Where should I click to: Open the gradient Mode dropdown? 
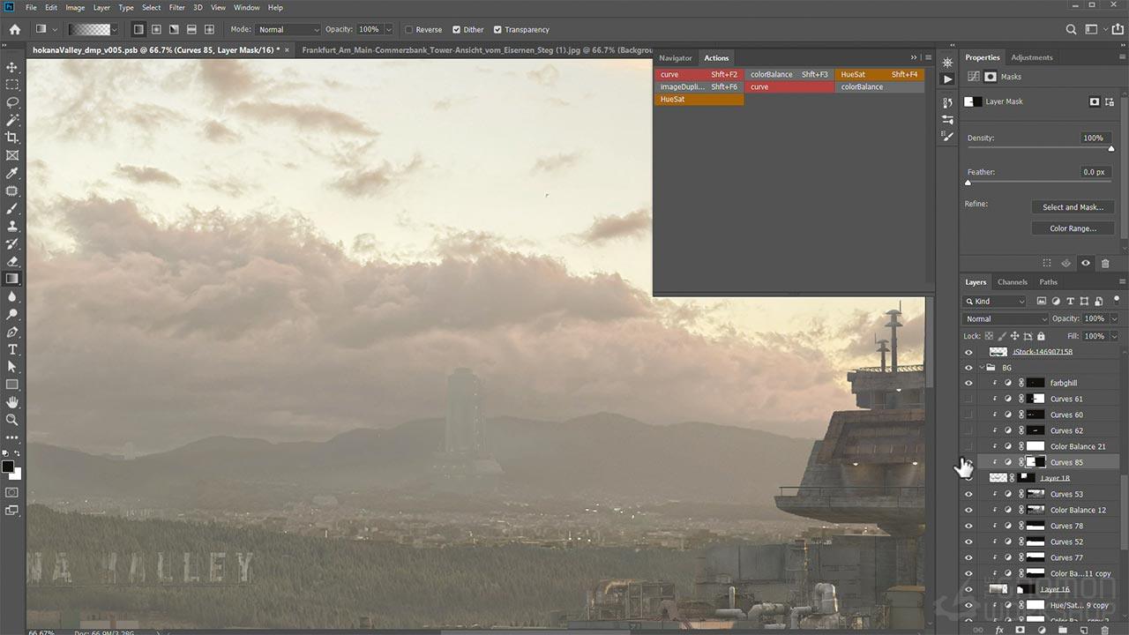tap(288, 30)
